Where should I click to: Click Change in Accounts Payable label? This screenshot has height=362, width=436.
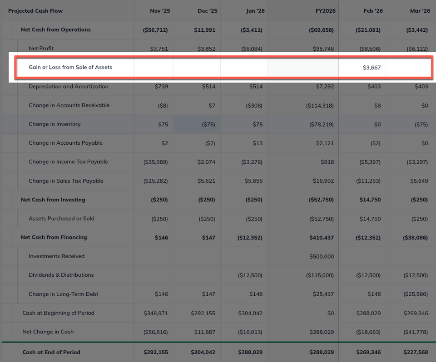pos(65,143)
